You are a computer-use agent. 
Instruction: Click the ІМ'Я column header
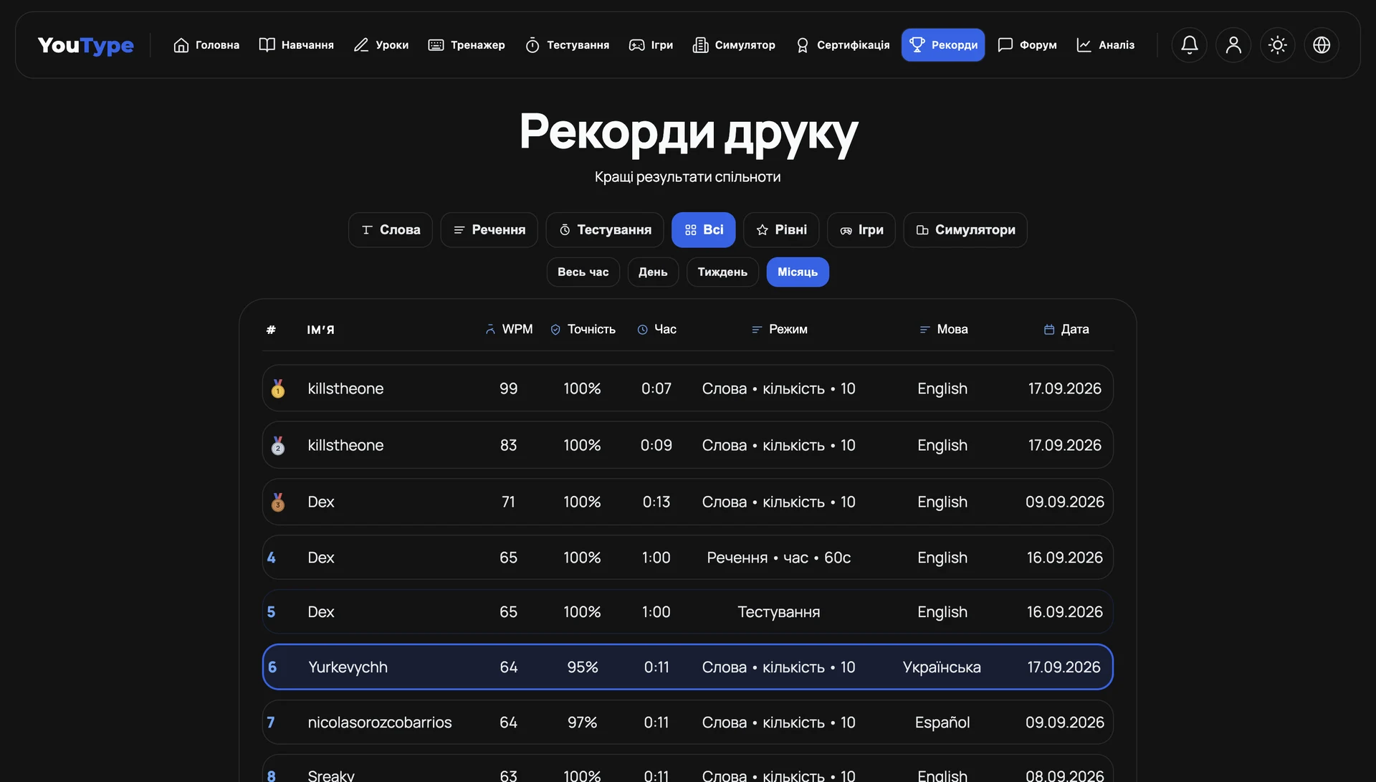(320, 330)
